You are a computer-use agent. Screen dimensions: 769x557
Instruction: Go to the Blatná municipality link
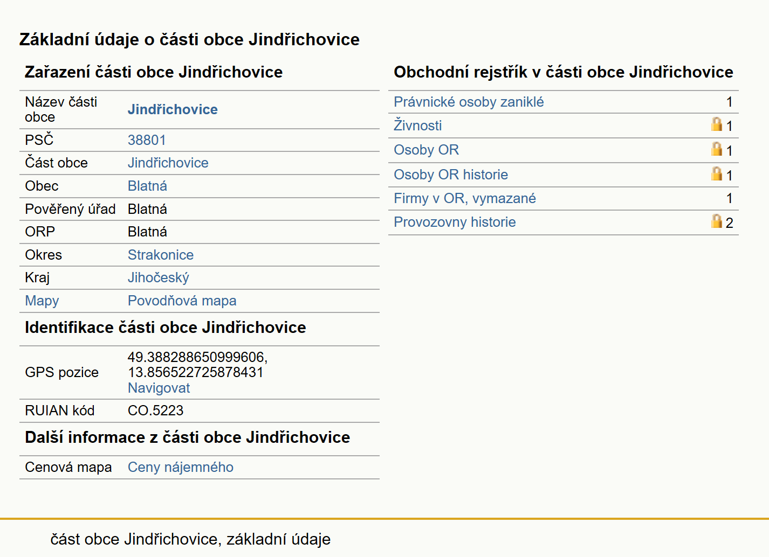147,186
